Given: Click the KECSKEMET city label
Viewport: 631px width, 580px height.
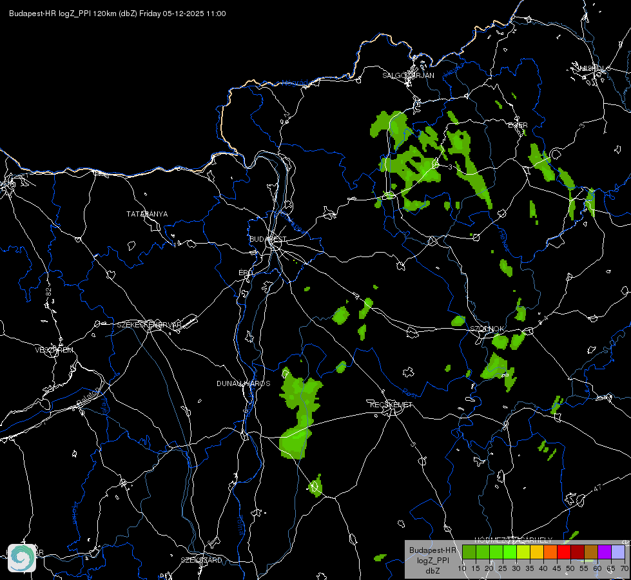Looking at the screenshot, I should [391, 405].
